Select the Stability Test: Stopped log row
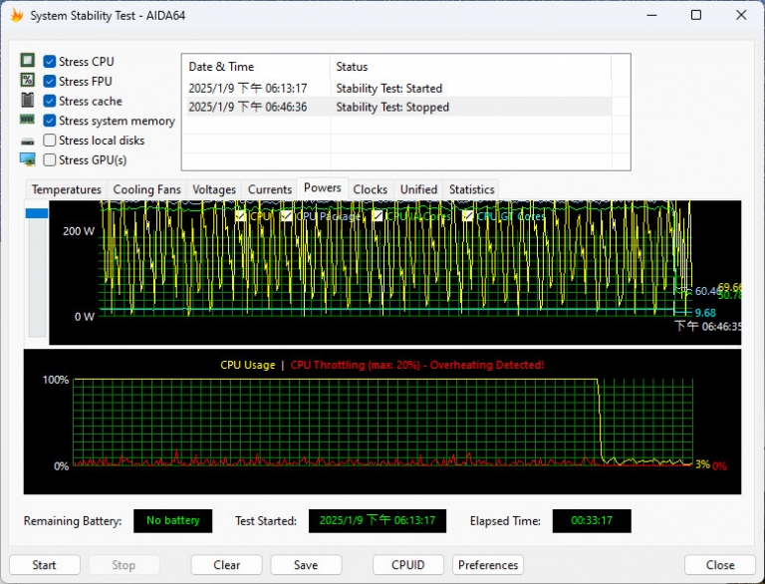 coord(396,107)
